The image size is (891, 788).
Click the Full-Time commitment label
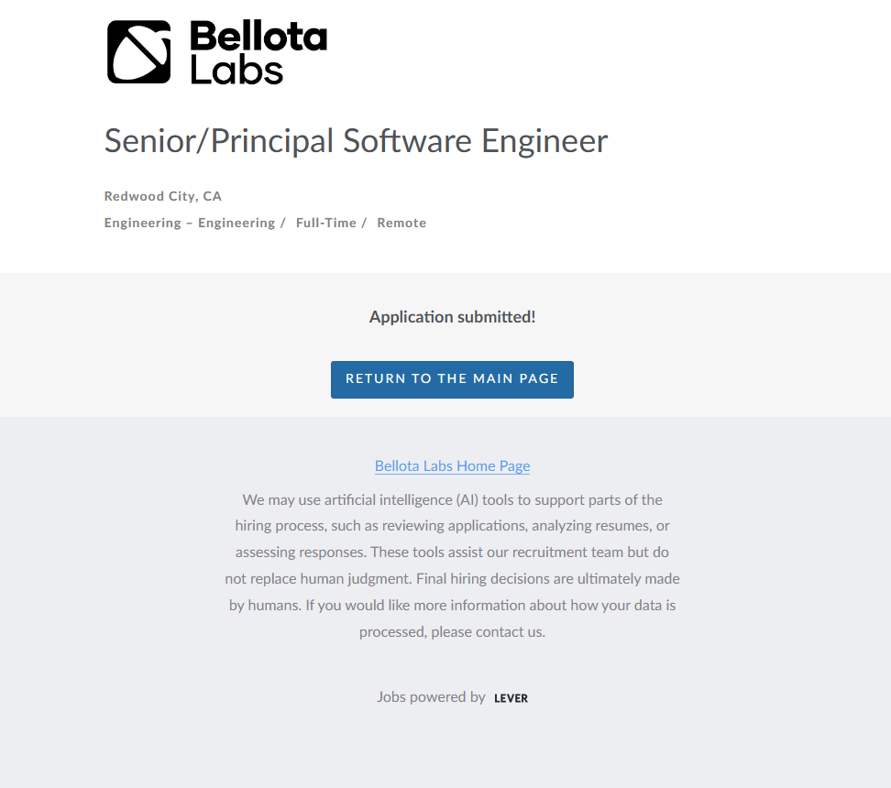coord(325,223)
